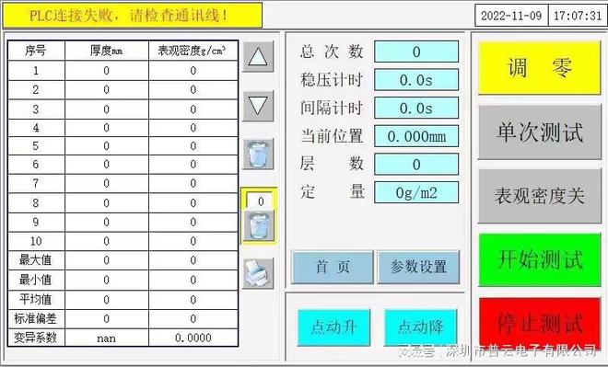Click the 稳压计时 0.0s field
This screenshot has width=608, height=367.
click(x=416, y=80)
